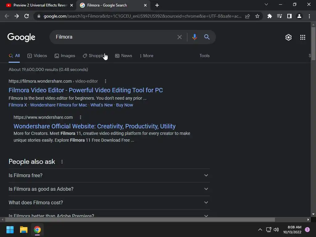Open notification badge in taskbar
316x237 pixels.
pyautogui.click(x=307, y=229)
